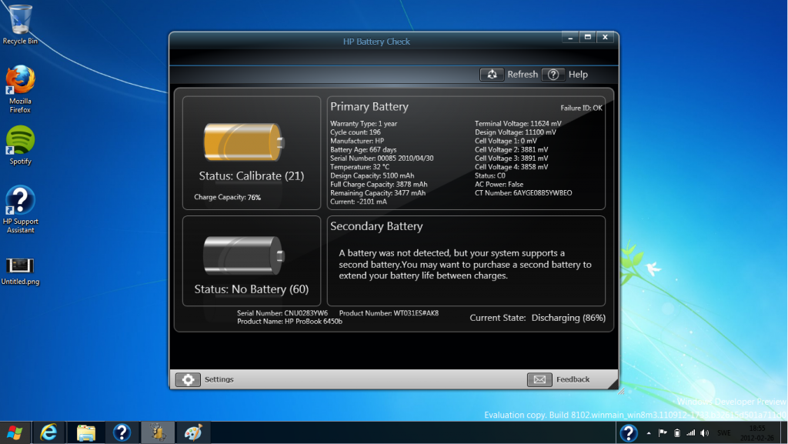The image size is (788, 444).
Task: Mute audio using the speaker tray icon
Action: pos(705,432)
